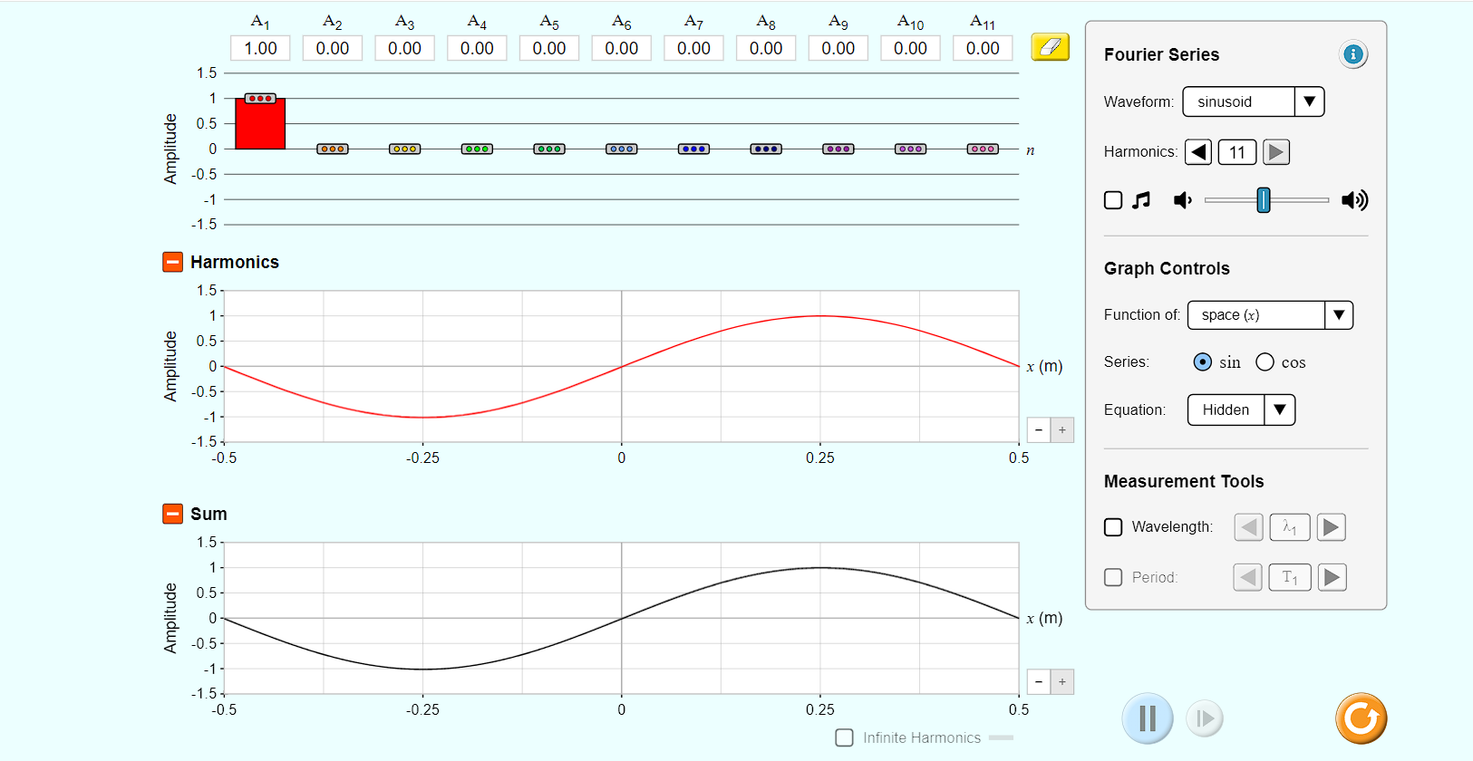
Task: Decrease the number of harmonics
Action: coord(1198,152)
